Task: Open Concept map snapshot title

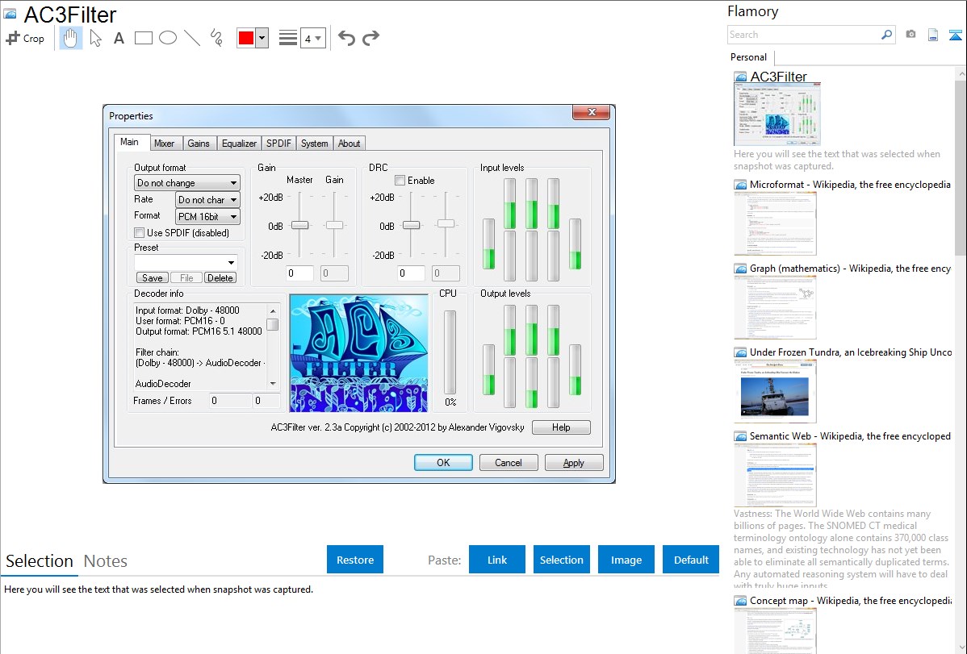Action: coord(850,600)
